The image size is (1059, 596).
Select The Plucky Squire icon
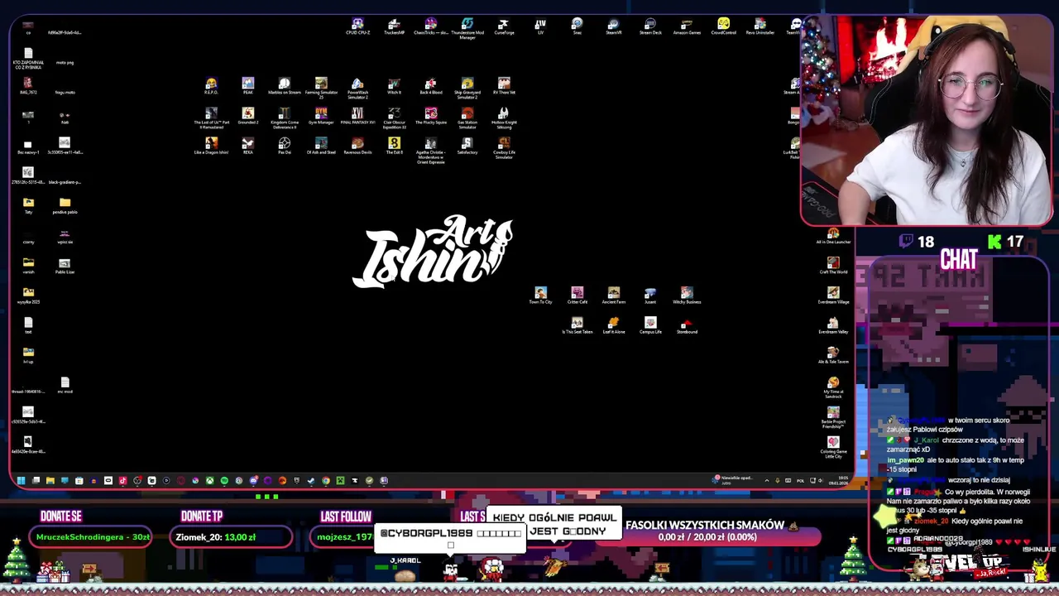click(430, 116)
